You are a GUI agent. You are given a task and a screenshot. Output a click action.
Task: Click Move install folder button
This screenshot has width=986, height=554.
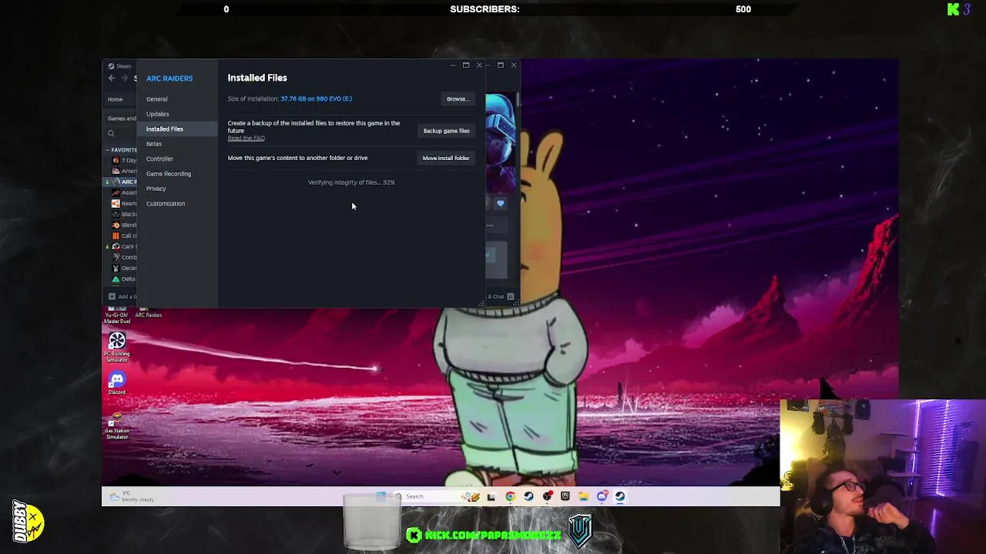tap(446, 158)
